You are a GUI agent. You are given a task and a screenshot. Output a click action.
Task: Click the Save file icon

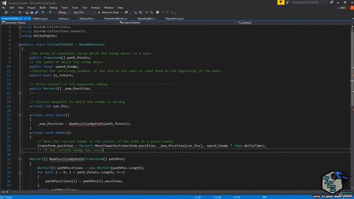(32, 12)
